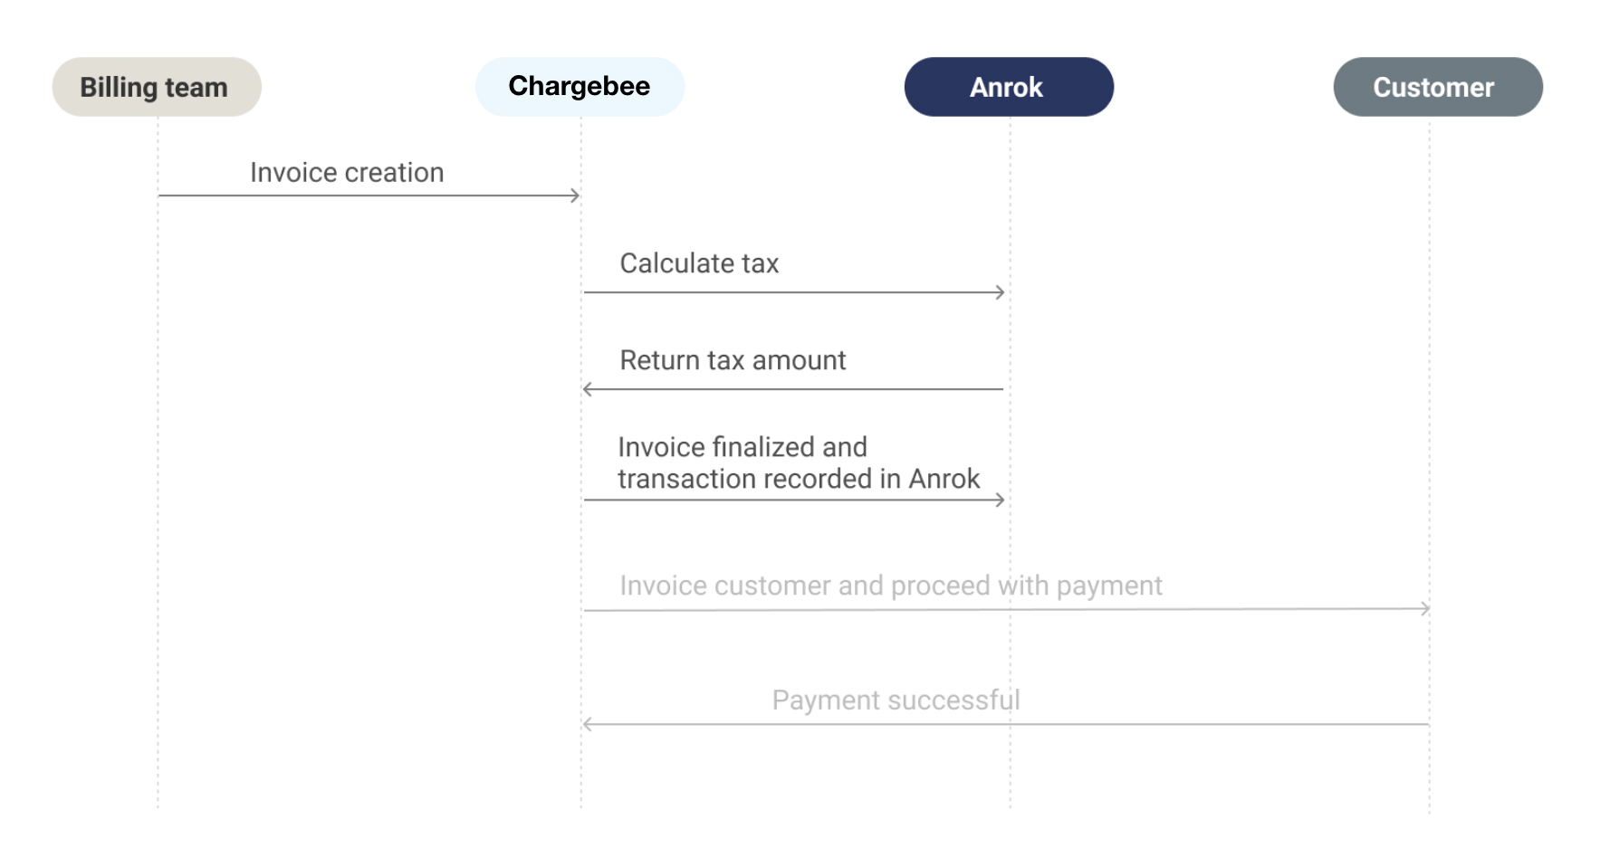
Task: Select the Calculate tax message text
Action: 699,263
